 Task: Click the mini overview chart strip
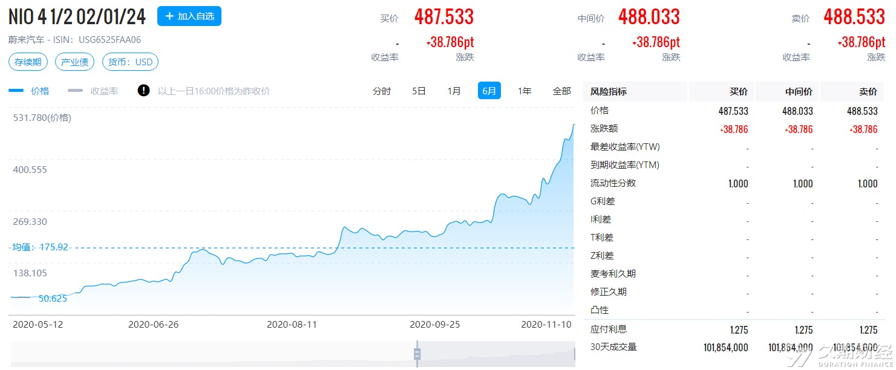click(292, 354)
